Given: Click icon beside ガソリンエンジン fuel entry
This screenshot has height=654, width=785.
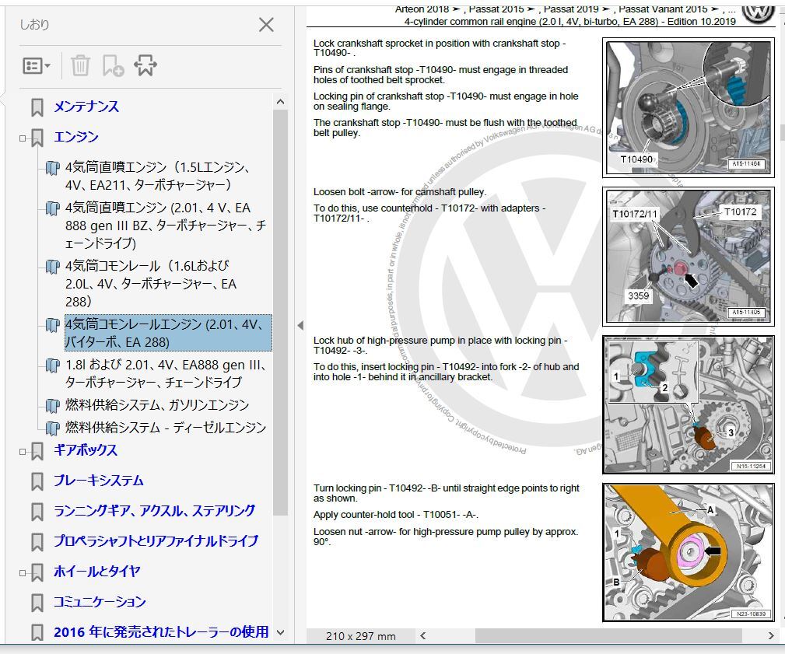Looking at the screenshot, I should tap(52, 405).
